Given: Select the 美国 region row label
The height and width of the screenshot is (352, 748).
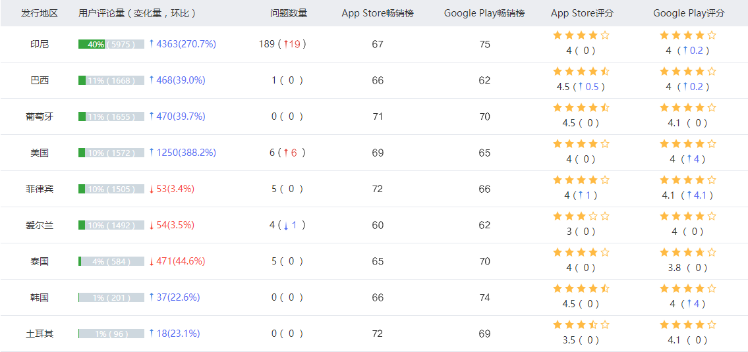Looking at the screenshot, I should tap(40, 153).
